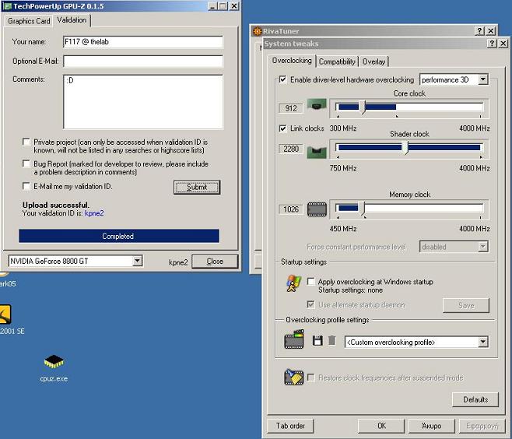Open validation ID kpne2 link
This screenshot has height=439, width=512.
(x=94, y=213)
